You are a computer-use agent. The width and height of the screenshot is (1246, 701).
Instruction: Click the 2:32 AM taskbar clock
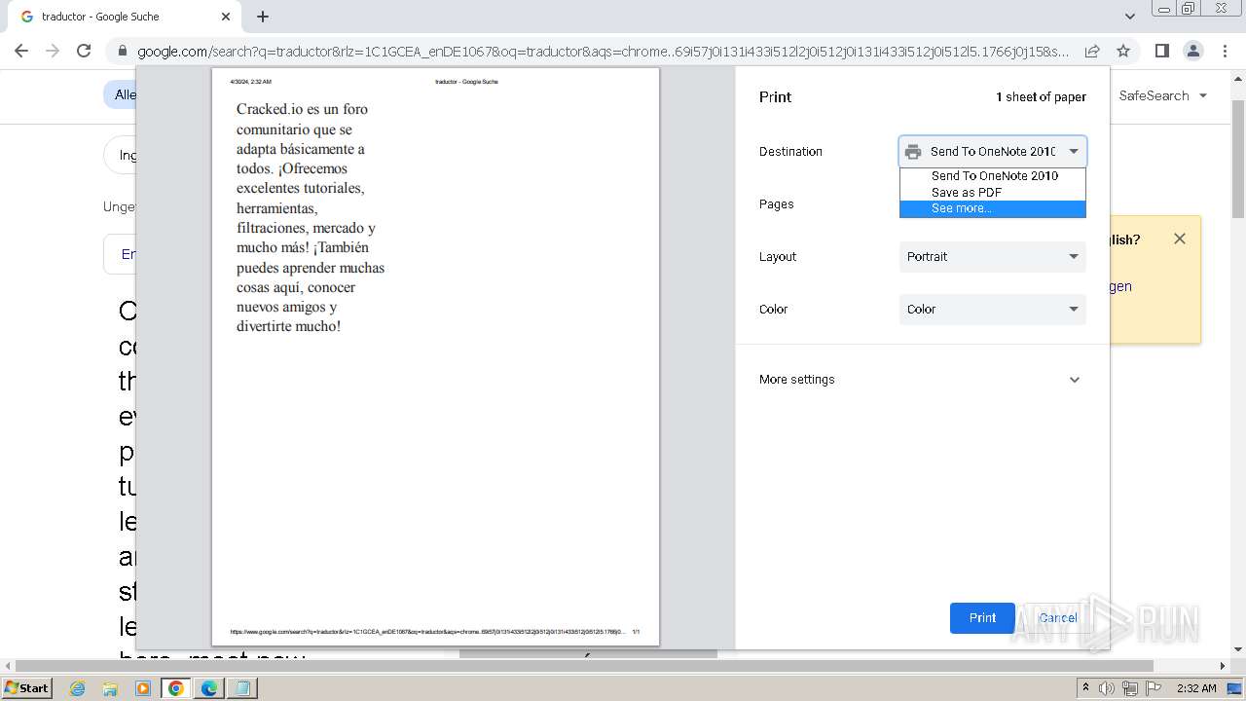pos(1196,688)
